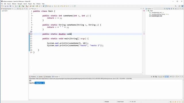Screen dimensions: 184x103
Task: Click the green Run button in toolbar
Action: [x=19, y=6]
